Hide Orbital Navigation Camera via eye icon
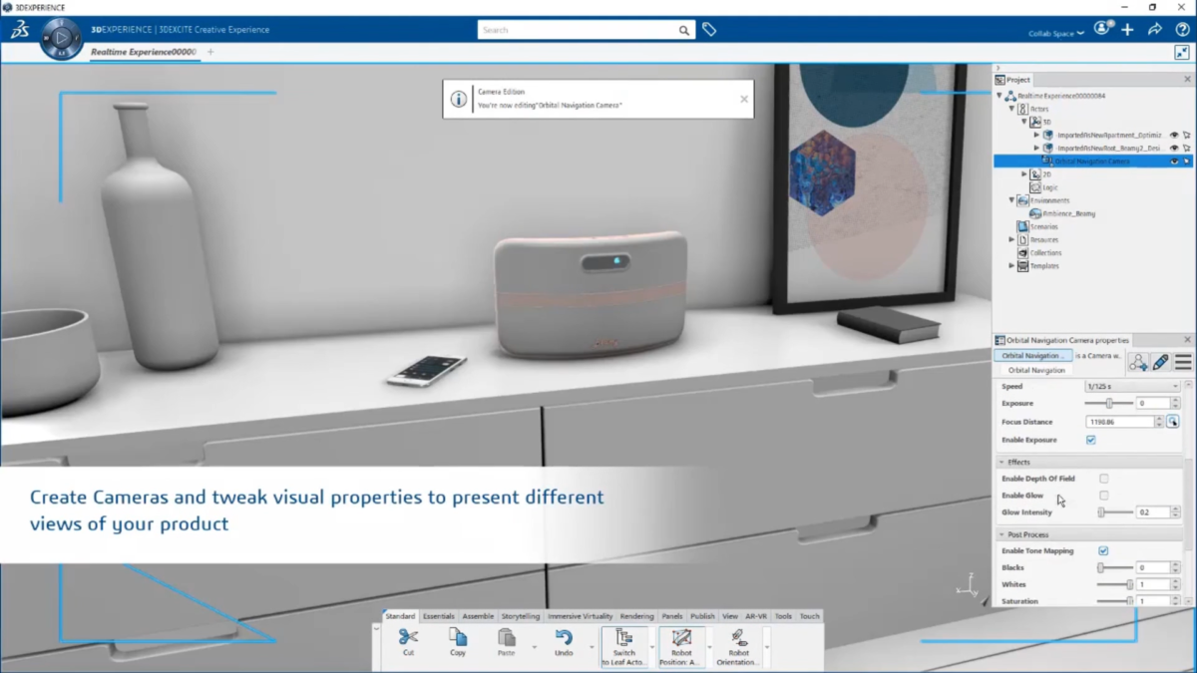The width and height of the screenshot is (1197, 673). 1174,162
